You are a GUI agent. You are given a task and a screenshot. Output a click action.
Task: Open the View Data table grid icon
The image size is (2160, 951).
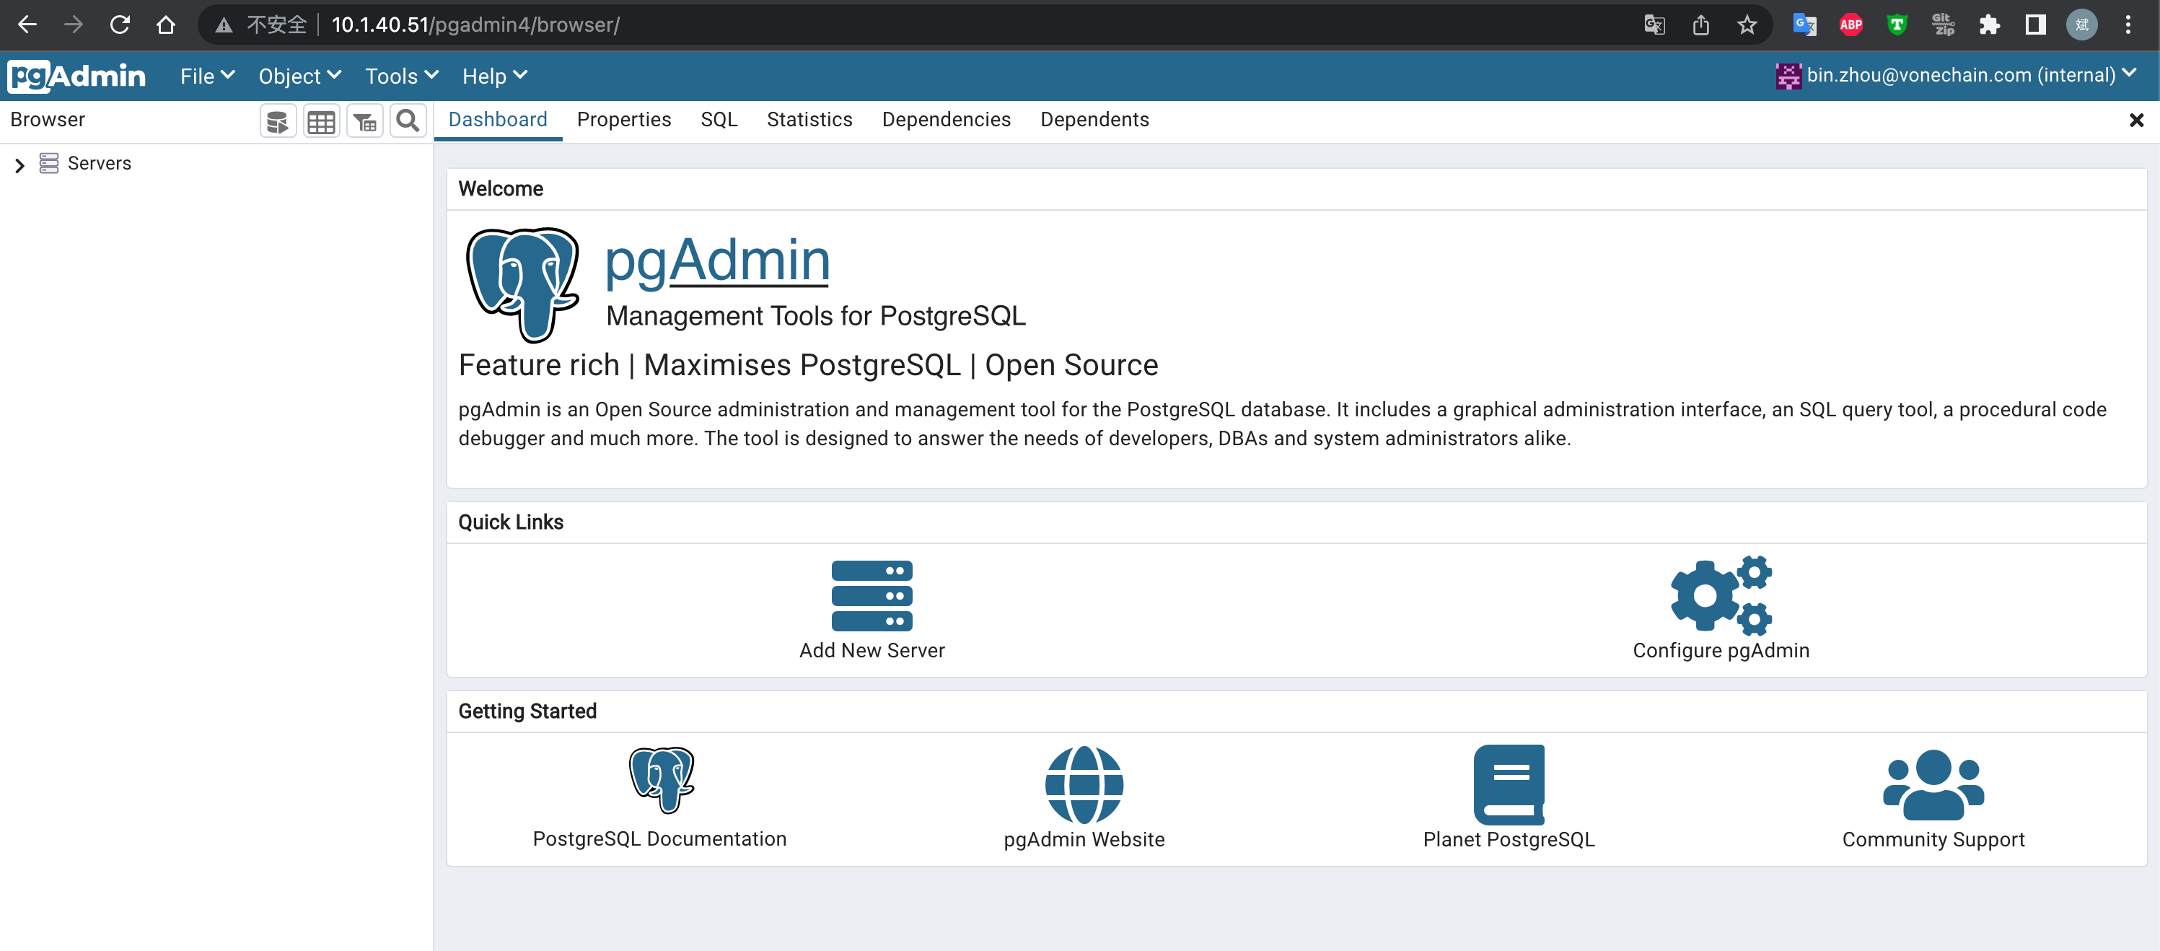321,122
